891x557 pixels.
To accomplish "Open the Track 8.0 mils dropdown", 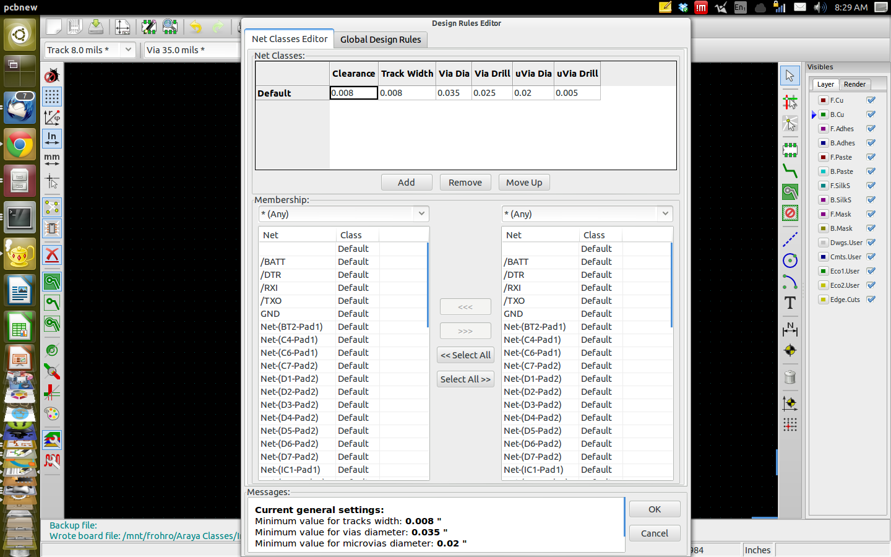I will pos(127,50).
